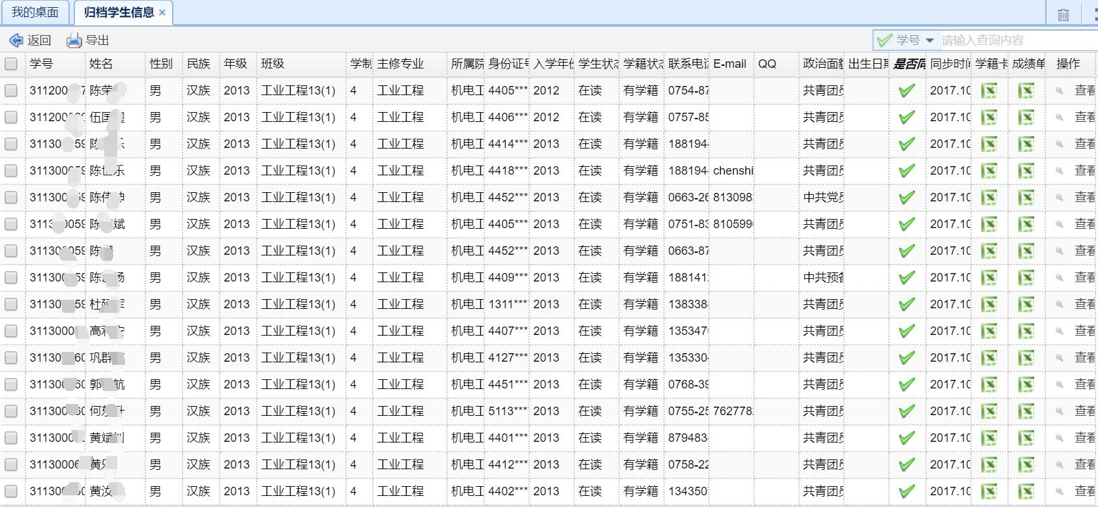Click 查看 link in the 中共党员 row
Image resolution: width=1098 pixels, height=507 pixels.
click(1084, 197)
